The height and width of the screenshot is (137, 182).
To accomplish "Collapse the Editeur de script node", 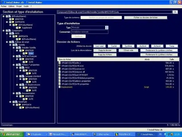I will tap(7, 42).
